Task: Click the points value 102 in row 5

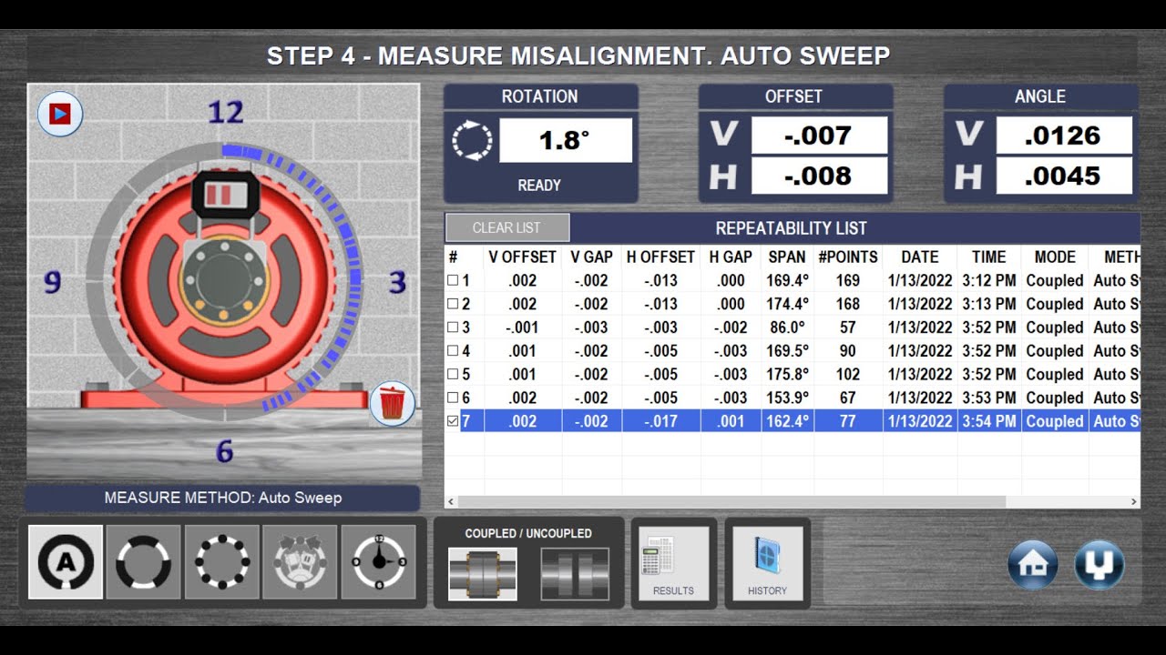Action: 848,375
